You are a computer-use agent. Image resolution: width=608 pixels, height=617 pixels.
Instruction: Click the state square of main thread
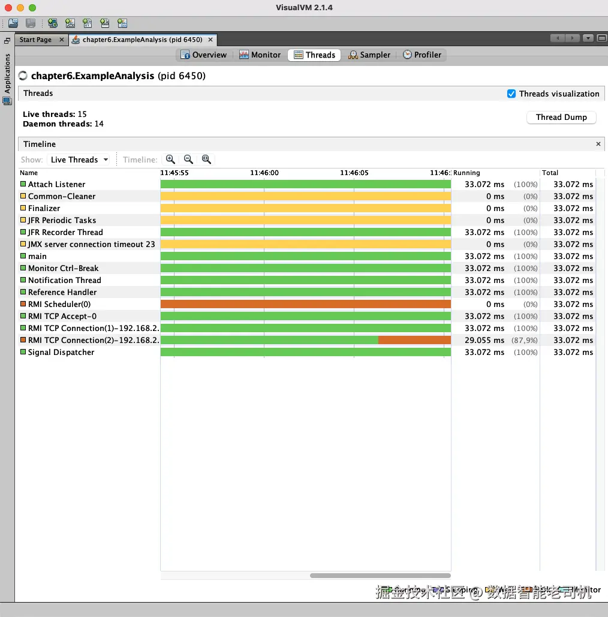23,256
